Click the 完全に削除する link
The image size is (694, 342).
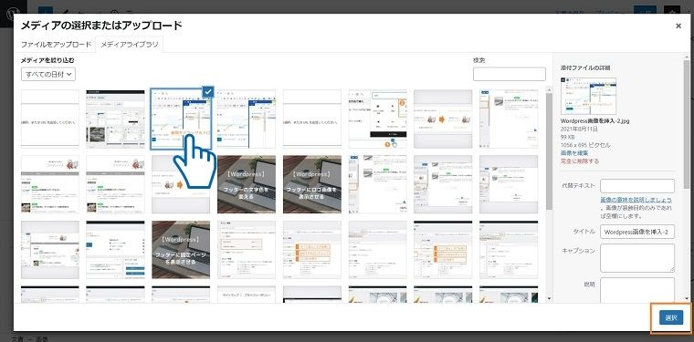[x=580, y=161]
